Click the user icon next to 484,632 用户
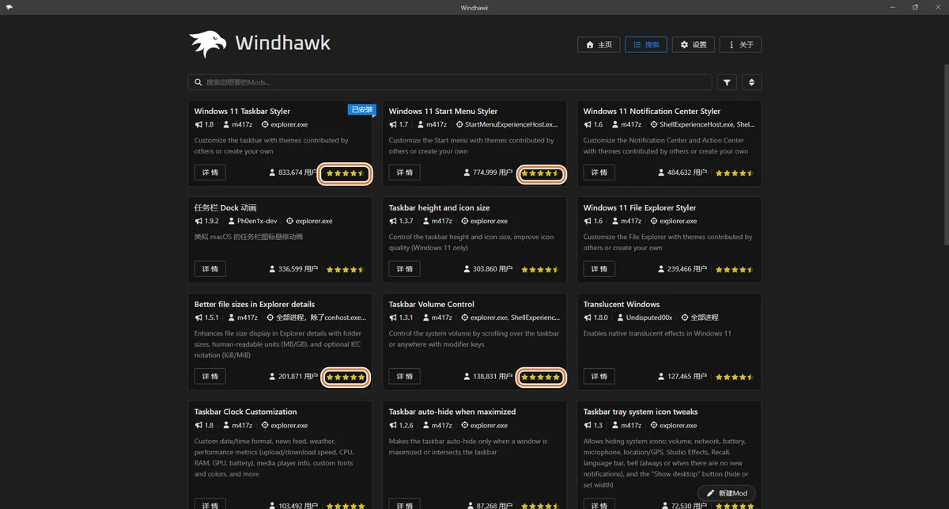The width and height of the screenshot is (949, 509). tap(662, 173)
